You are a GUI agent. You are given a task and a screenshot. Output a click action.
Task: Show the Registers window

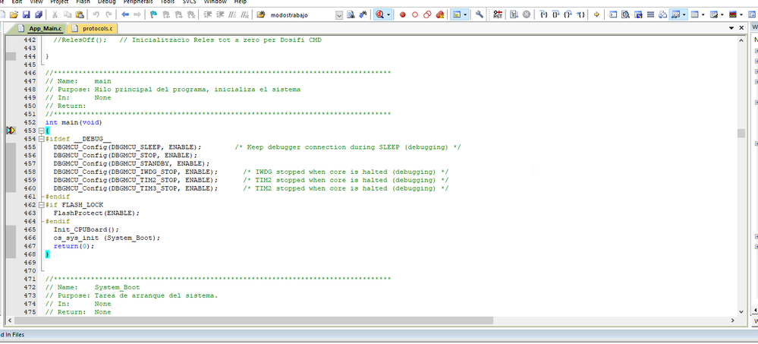coord(650,14)
